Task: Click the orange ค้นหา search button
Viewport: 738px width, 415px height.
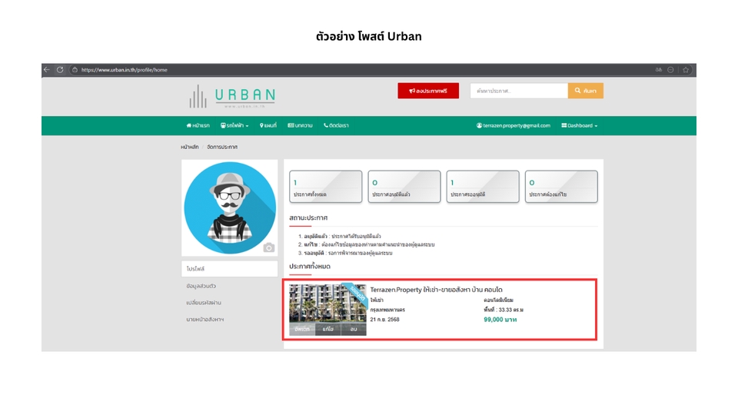Action: pyautogui.click(x=586, y=91)
